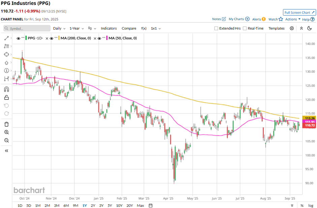Screen dimensions: 317x208
Task: Toggle the magnet snap tool
Action: pyautogui.click(x=6, y=89)
